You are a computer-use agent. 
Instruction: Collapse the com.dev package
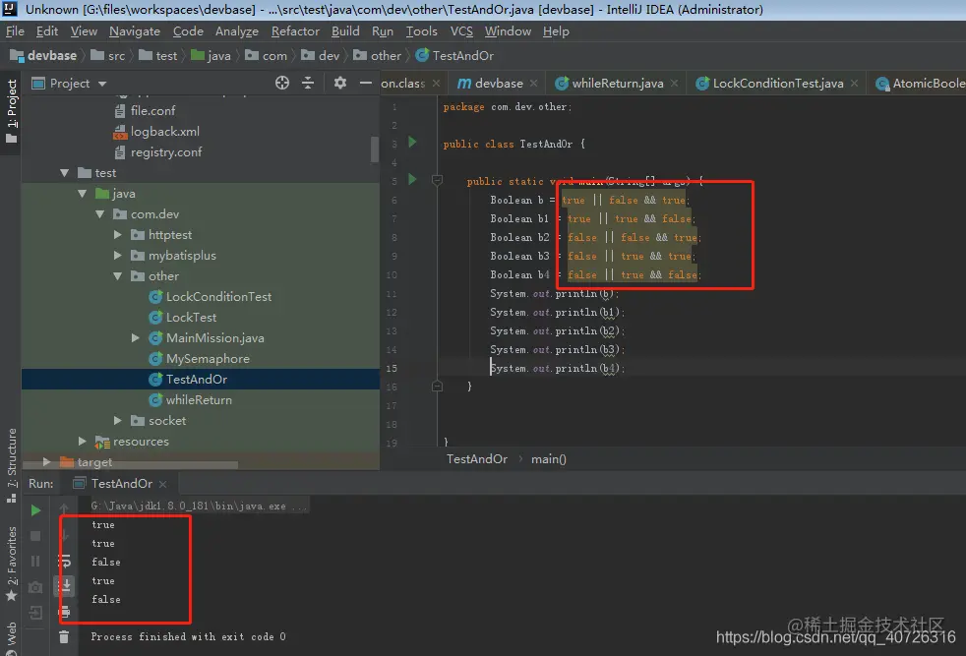[100, 214]
